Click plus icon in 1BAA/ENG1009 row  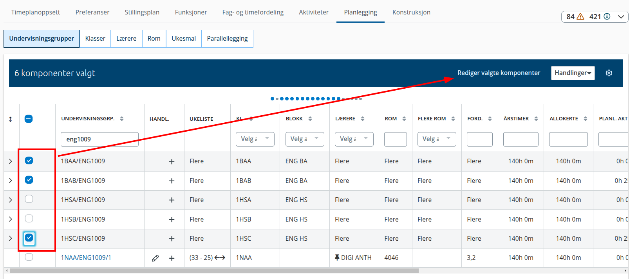(172, 161)
